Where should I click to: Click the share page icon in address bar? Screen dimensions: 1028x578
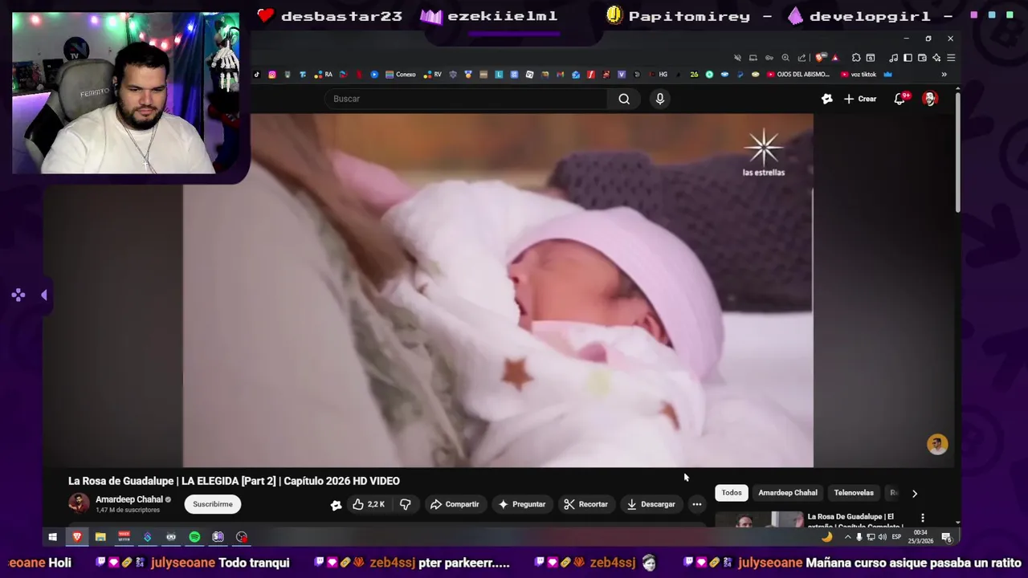point(802,58)
